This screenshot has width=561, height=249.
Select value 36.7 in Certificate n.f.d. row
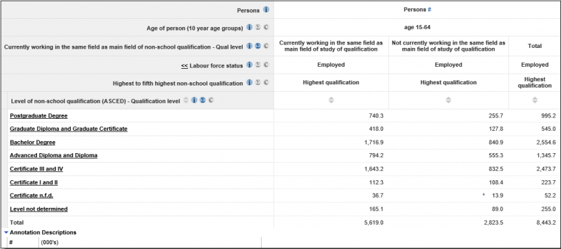(378, 196)
